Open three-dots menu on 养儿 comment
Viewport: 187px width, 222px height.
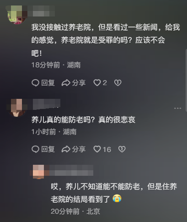[x=177, y=108]
